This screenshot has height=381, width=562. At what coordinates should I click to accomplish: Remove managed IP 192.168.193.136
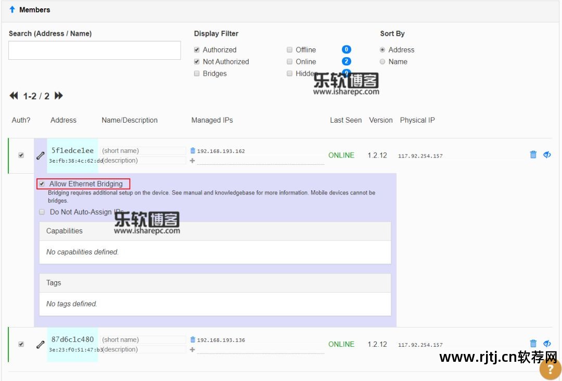pos(193,339)
